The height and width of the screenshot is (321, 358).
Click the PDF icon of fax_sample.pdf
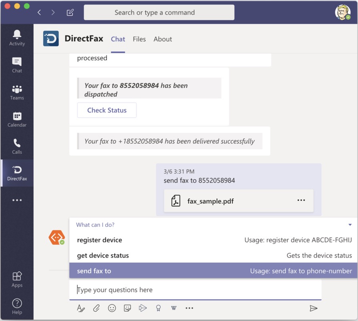pyautogui.click(x=176, y=201)
